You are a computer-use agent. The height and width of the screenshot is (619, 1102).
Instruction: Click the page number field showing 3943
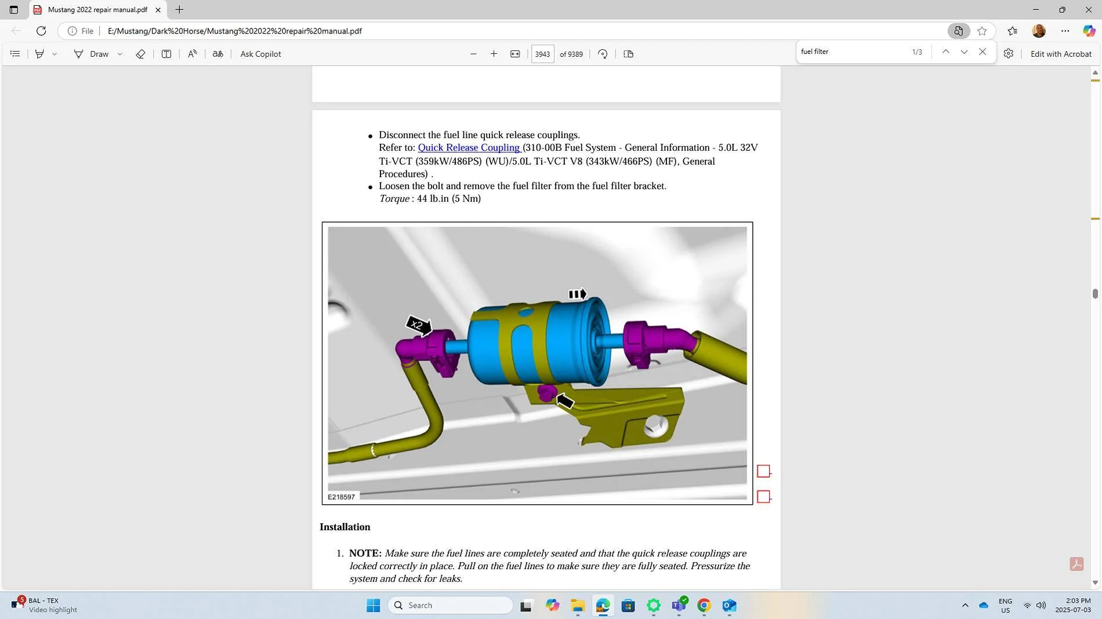(542, 54)
